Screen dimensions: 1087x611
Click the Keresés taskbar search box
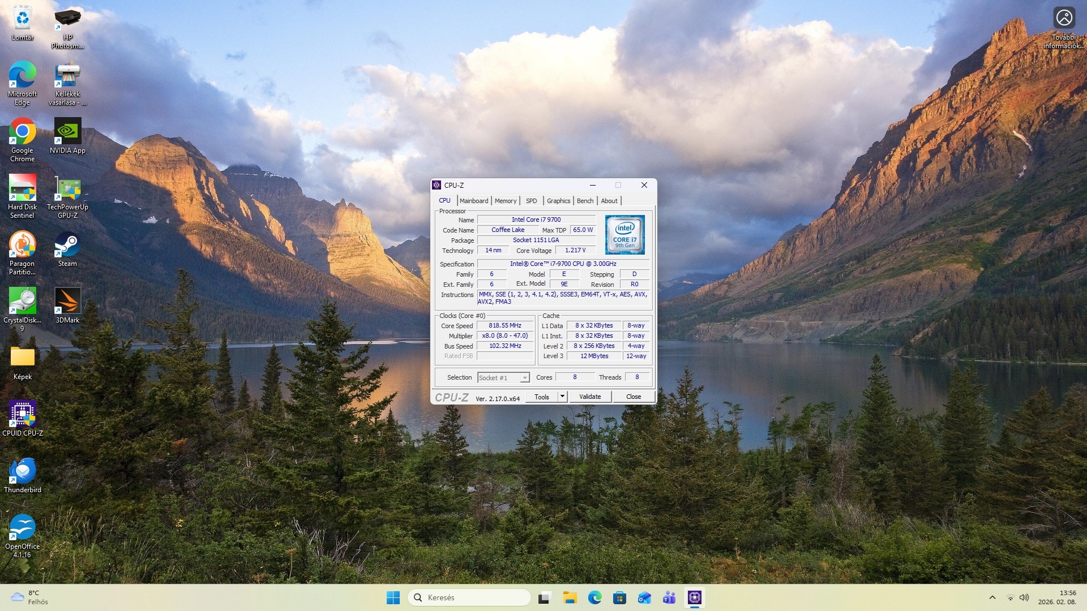[469, 597]
